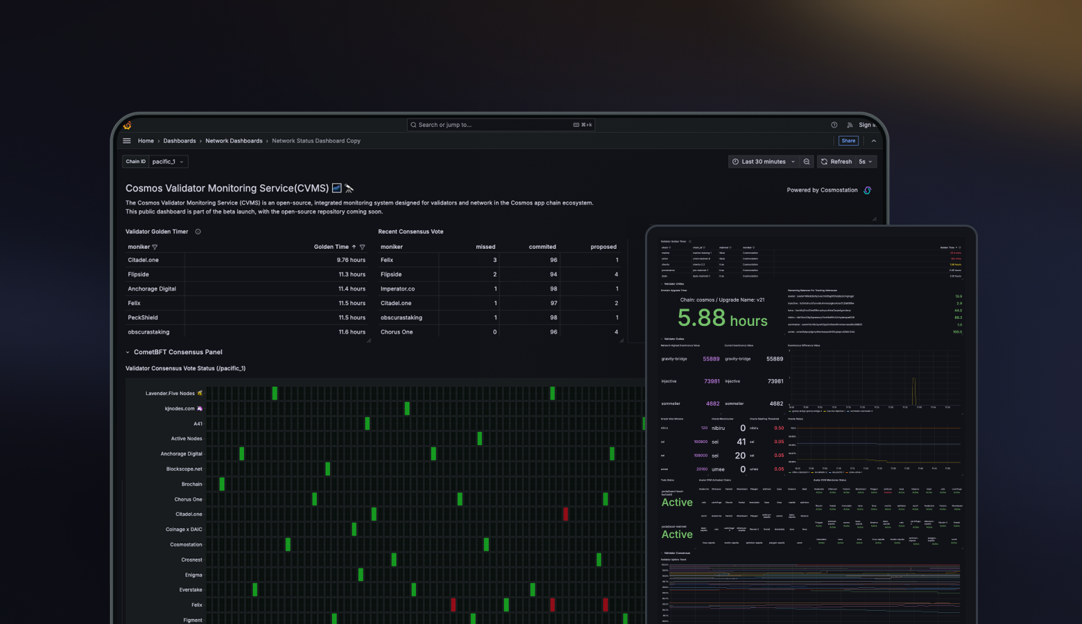The height and width of the screenshot is (624, 1082).
Task: Zoom out the time range with the magnifier icon
Action: pos(807,162)
